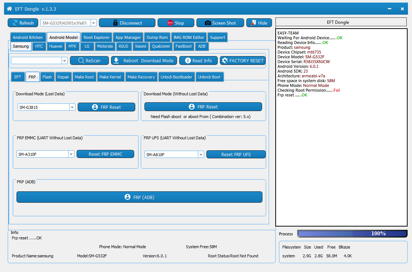Expand the SM-A310F model dropdown
412x272 pixels.
pyautogui.click(x=71, y=154)
